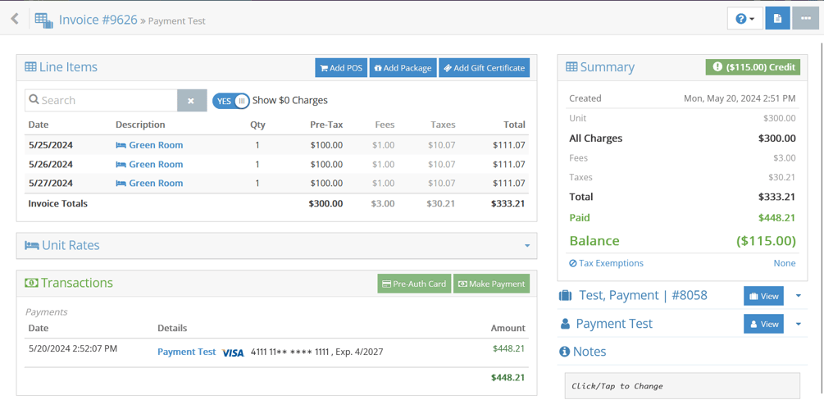
Task: Click Add POS button
Action: pos(341,68)
